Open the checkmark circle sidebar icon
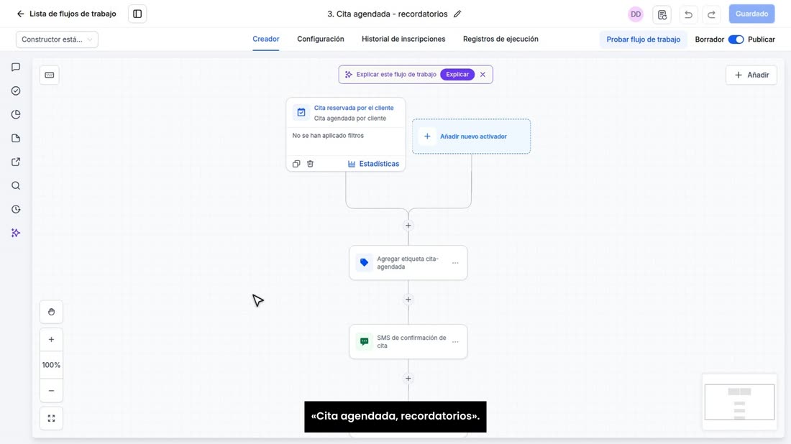 click(x=16, y=91)
